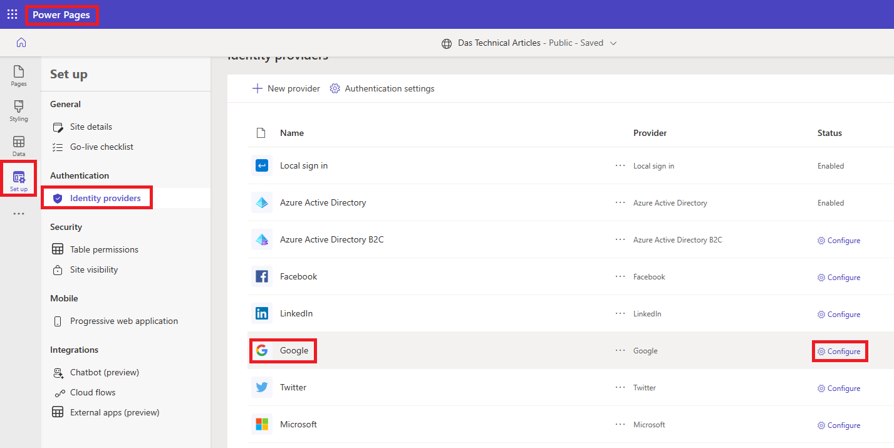Configure the LinkedIn provider
This screenshot has height=448, width=894.
coord(839,315)
